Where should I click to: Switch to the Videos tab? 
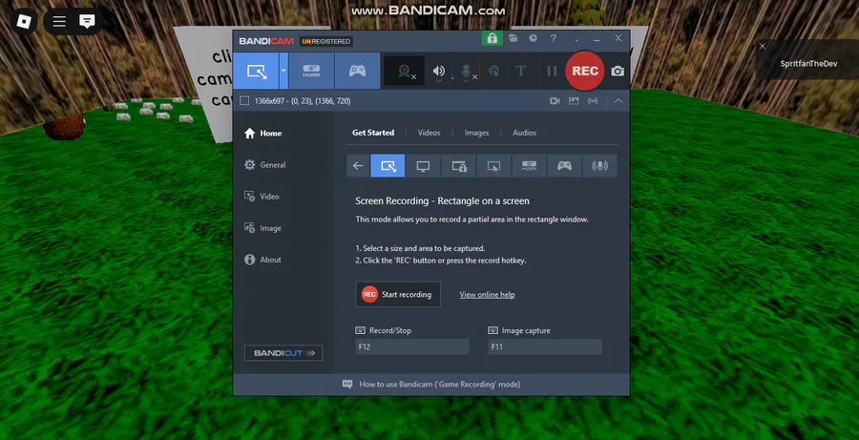pyautogui.click(x=429, y=133)
